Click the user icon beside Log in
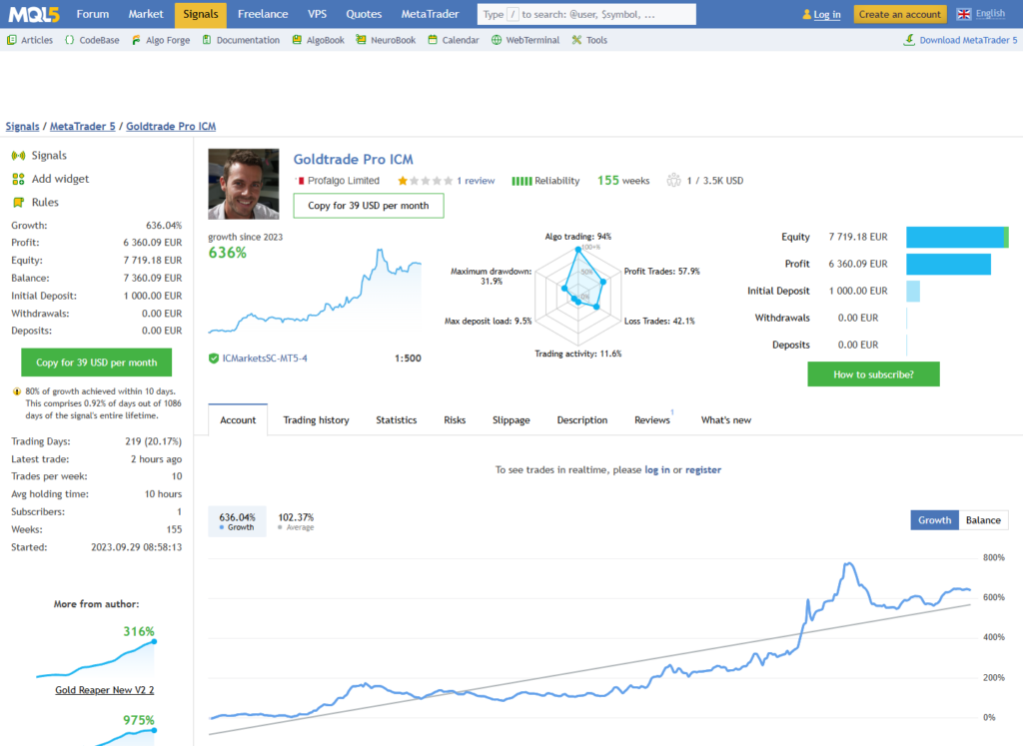This screenshot has width=1023, height=746. [x=807, y=14]
